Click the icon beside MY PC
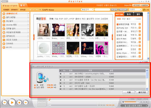Viewport: 151px width, 108px height. [4, 47]
